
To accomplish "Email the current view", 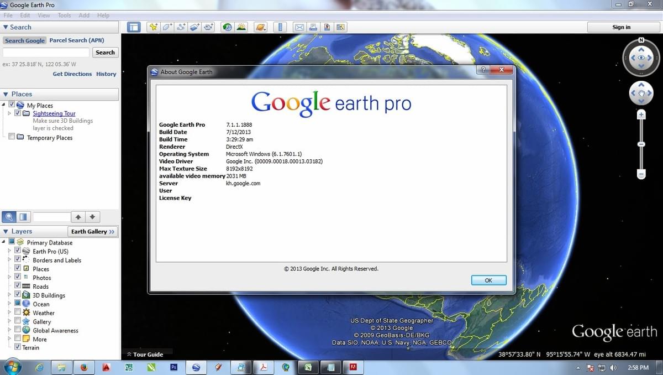I will 299,27.
